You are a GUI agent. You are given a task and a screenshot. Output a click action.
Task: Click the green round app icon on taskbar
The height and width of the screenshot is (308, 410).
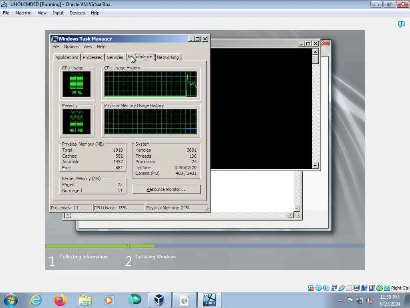click(x=135, y=300)
